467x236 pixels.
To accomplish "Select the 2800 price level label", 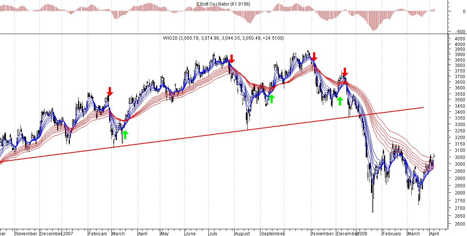I will click(460, 193).
